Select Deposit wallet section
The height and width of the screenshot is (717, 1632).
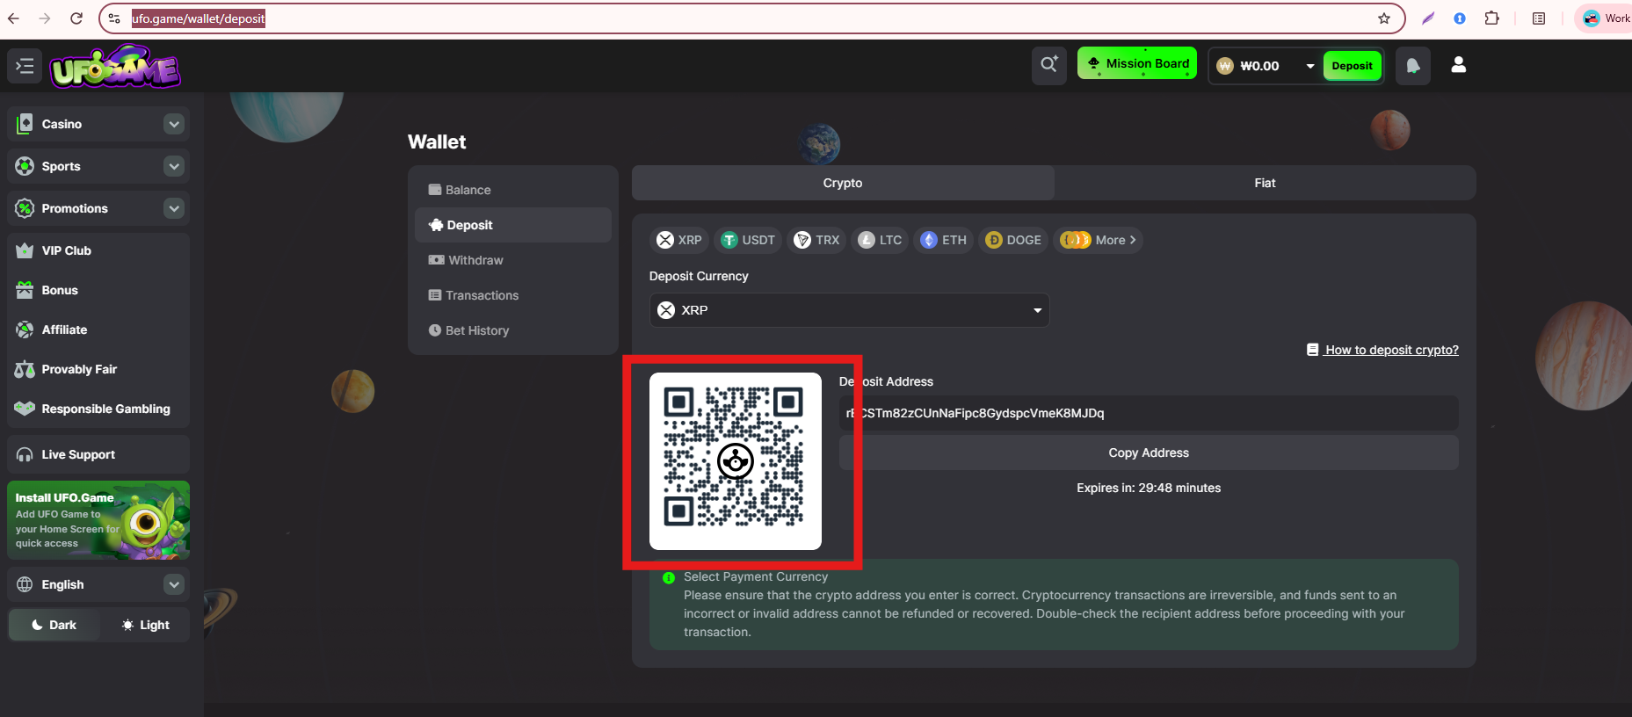coord(513,225)
